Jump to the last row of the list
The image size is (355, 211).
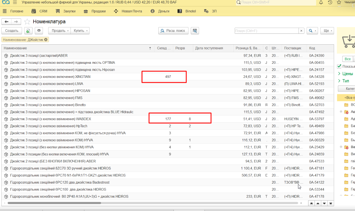pyautogui.click(x=331, y=203)
